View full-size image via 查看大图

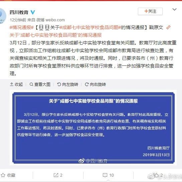[40, 84]
